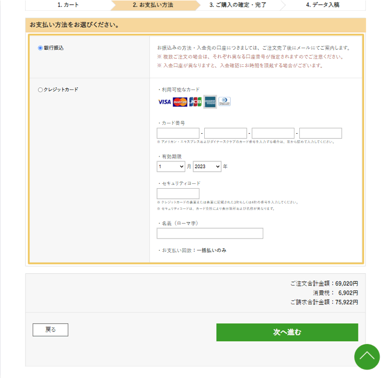
Task: Click the セキュリティコード input field
Action: tap(178, 194)
